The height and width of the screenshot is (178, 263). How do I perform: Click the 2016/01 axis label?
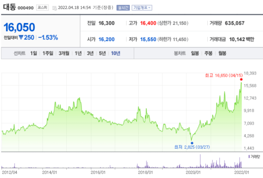point(98,172)
